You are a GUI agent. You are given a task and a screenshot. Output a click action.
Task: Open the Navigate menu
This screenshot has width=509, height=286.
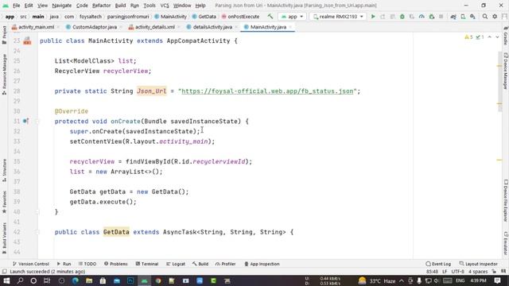[x=62, y=6]
